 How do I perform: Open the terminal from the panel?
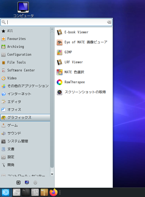click(26, 192)
